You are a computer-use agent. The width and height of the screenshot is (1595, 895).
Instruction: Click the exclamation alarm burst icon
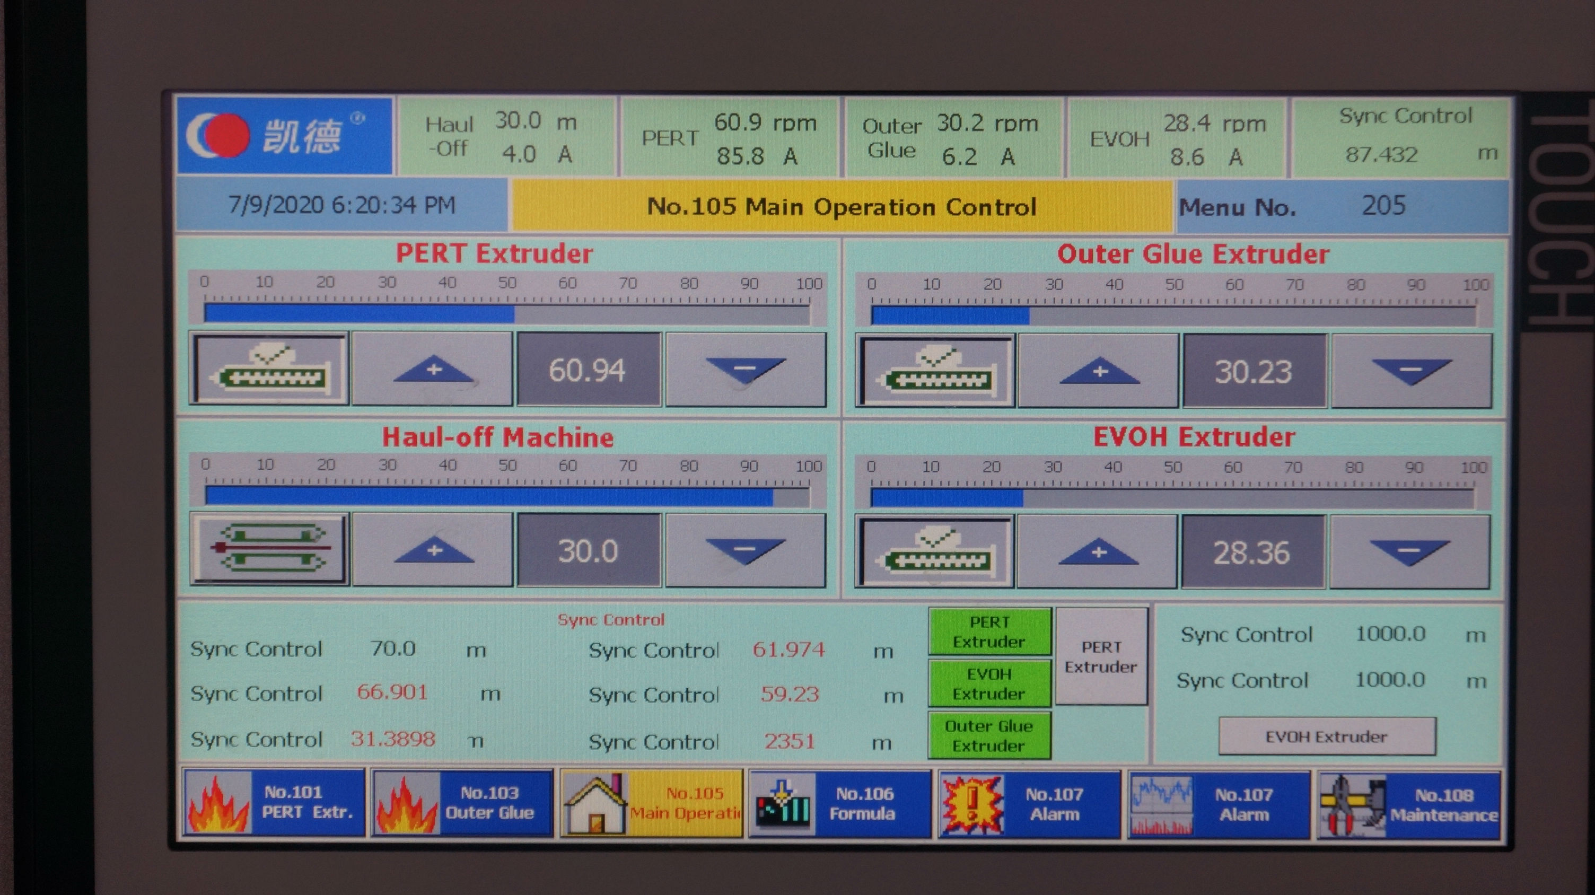coord(972,805)
